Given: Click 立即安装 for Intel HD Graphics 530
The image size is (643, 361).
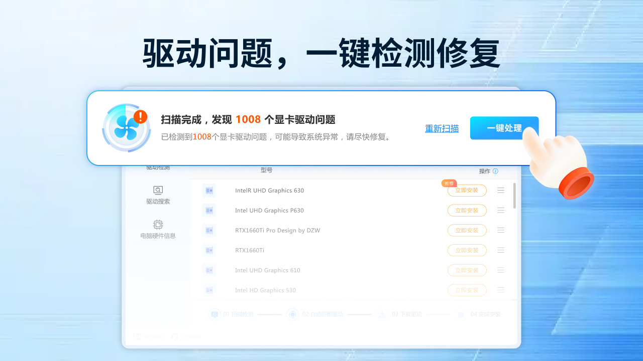Looking at the screenshot, I should [467, 290].
